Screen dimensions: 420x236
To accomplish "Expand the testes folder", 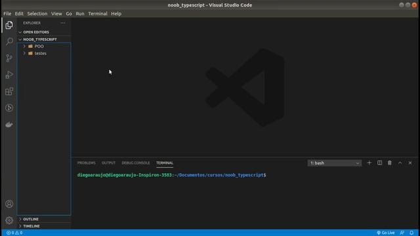I will 24,53.
